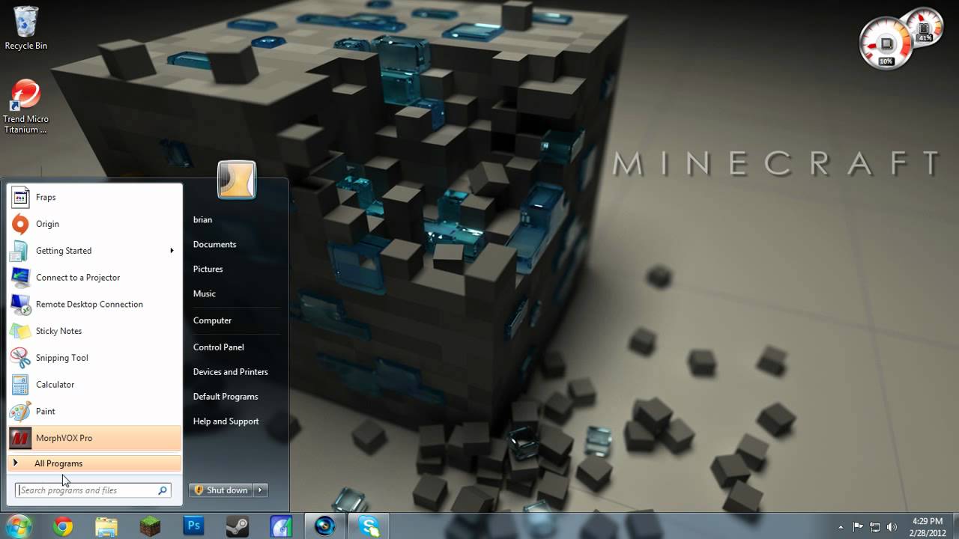Open Control Panel from the Start menu
The image size is (959, 539).
(218, 347)
